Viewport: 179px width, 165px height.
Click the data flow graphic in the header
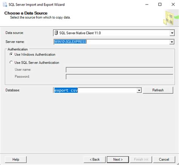click(x=171, y=18)
